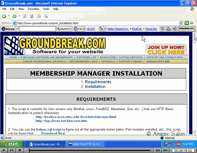
Task: Open the Custom Services nav link
Action: tap(131, 57)
